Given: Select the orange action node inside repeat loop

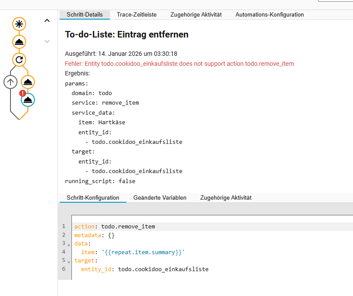Looking at the screenshot, I should click(28, 82).
